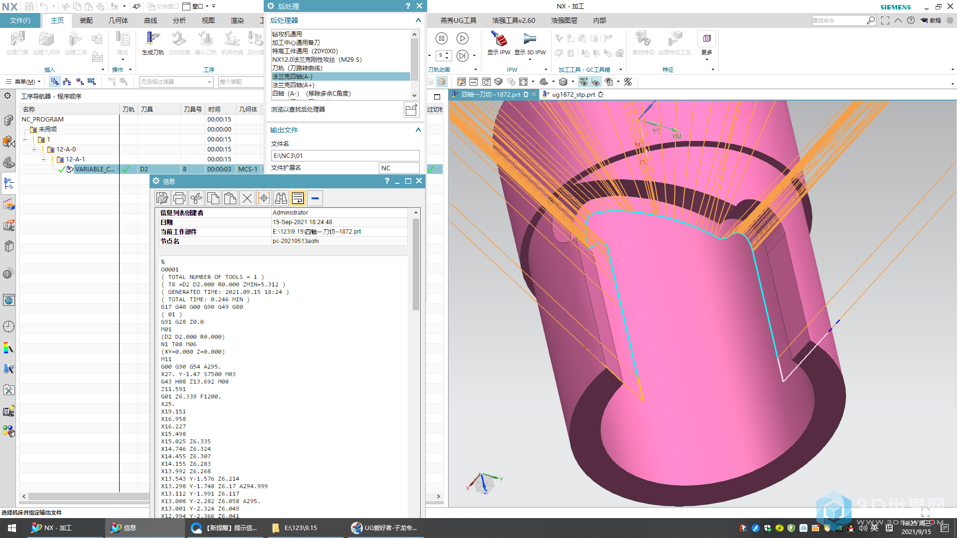Open the Windows Start button
This screenshot has width=957, height=538.
pyautogui.click(x=12, y=528)
